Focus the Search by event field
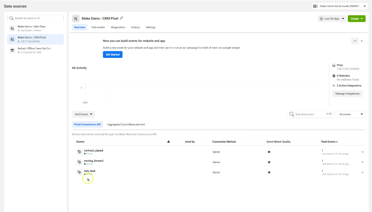The image size is (372, 212). 311,114
